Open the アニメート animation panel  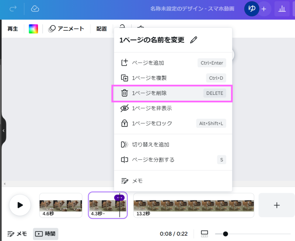click(x=66, y=29)
